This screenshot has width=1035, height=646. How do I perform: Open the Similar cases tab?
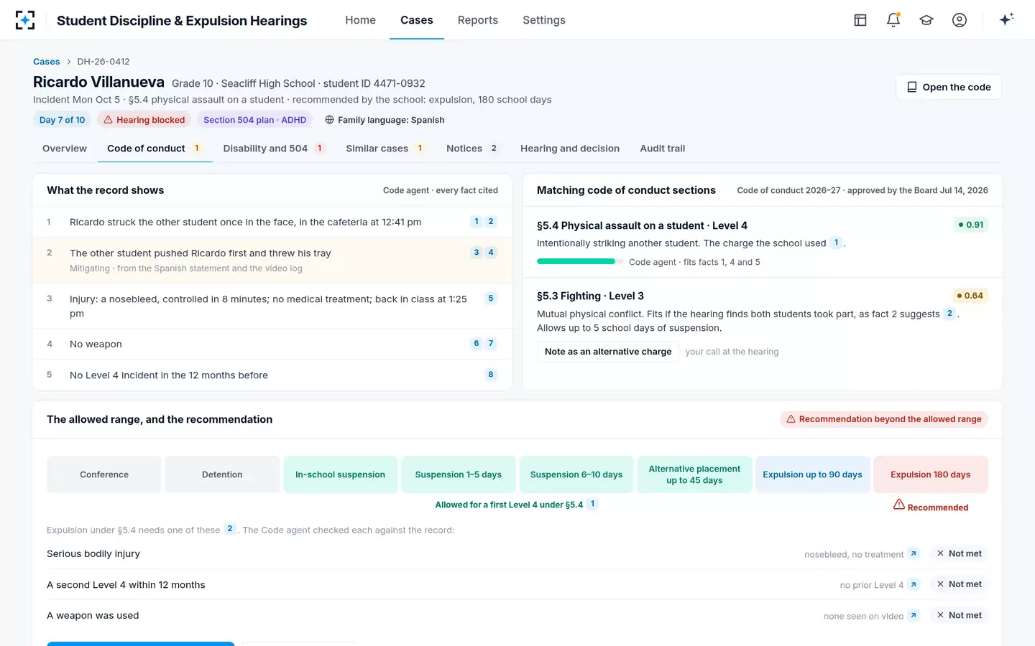click(386, 149)
